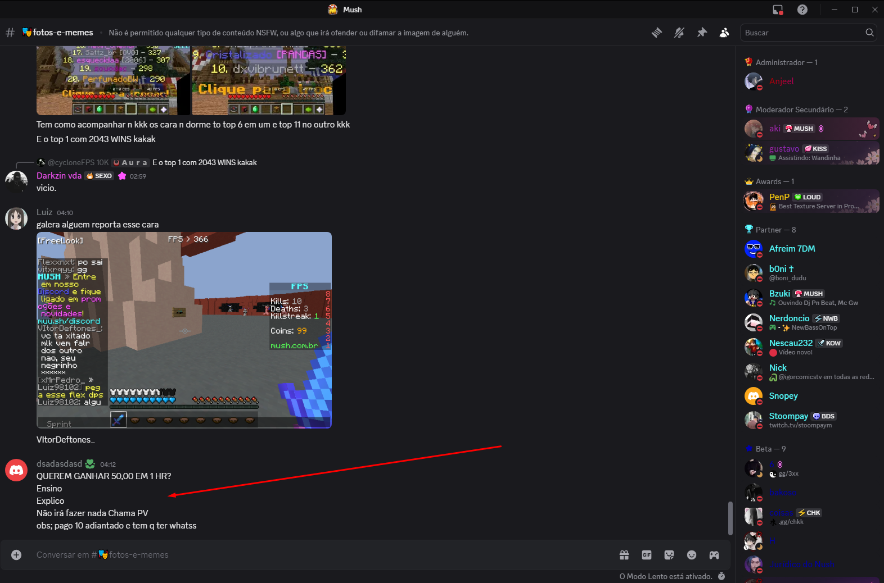The image size is (884, 583).
Task: Click the CHK tag in Beta list
Action: point(809,513)
